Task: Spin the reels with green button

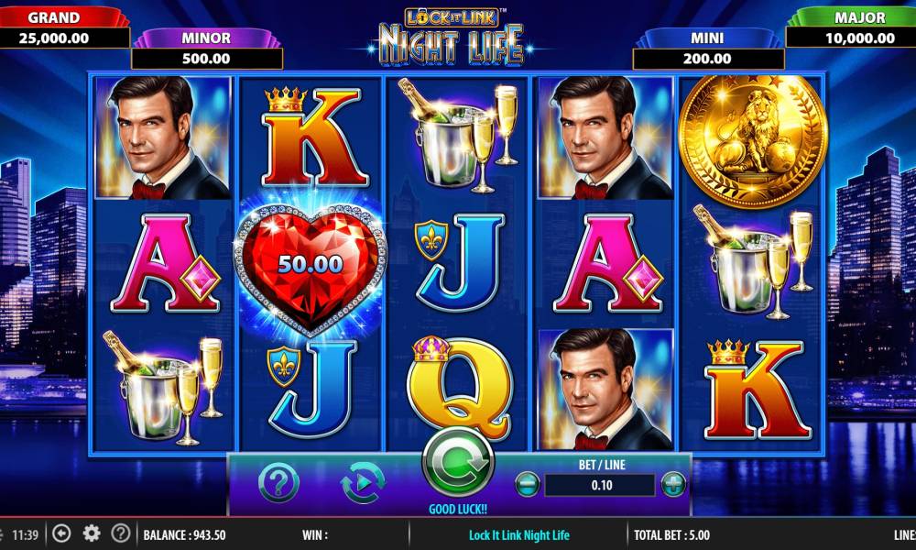Action: (458, 464)
